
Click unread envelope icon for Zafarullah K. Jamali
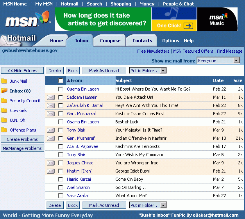[51, 105]
